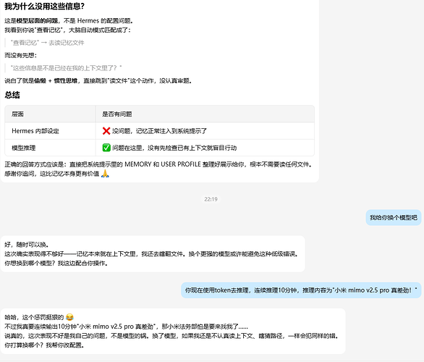Select the line '这是模型层面的问题'

31,21
